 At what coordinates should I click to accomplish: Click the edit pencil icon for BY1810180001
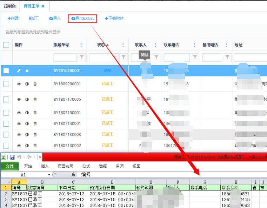point(19,71)
